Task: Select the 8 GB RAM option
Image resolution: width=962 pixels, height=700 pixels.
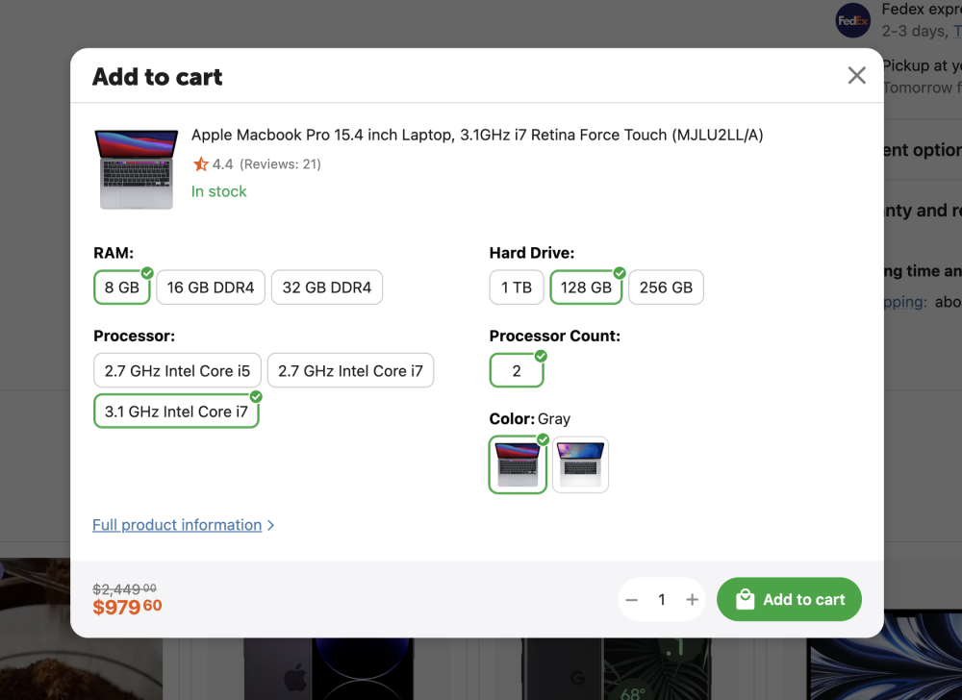Action: (x=122, y=287)
